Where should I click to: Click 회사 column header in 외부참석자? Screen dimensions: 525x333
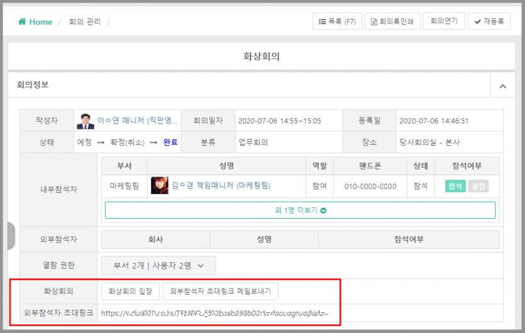tap(156, 239)
